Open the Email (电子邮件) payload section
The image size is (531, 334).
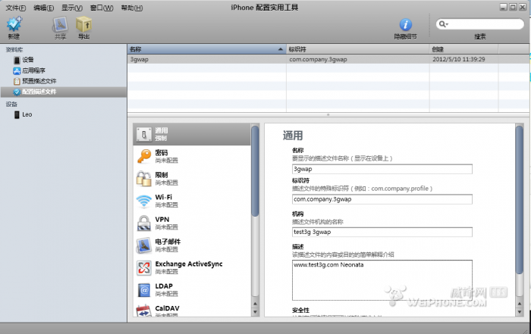coord(192,245)
